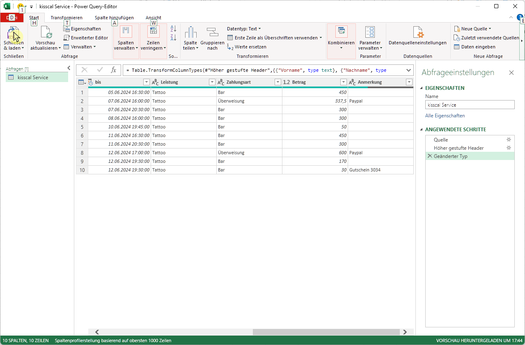
Task: Collapse the ANGEWENDETE SCHRITTE section
Action: click(422, 130)
